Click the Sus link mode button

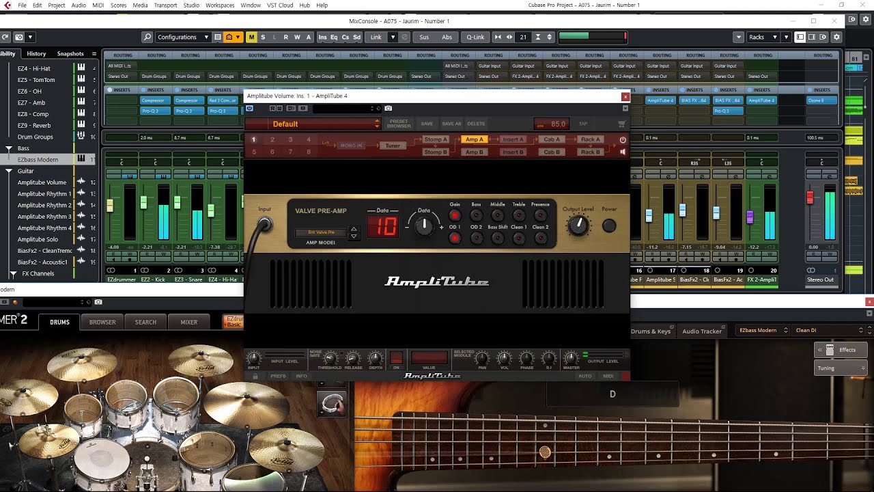click(x=424, y=37)
